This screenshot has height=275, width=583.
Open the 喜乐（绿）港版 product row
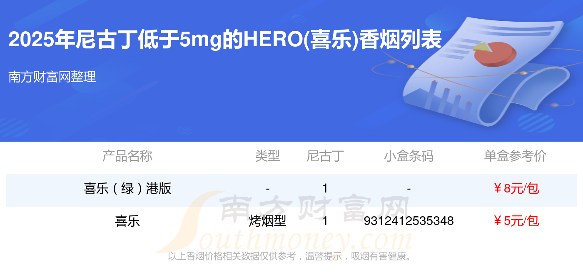(x=291, y=189)
